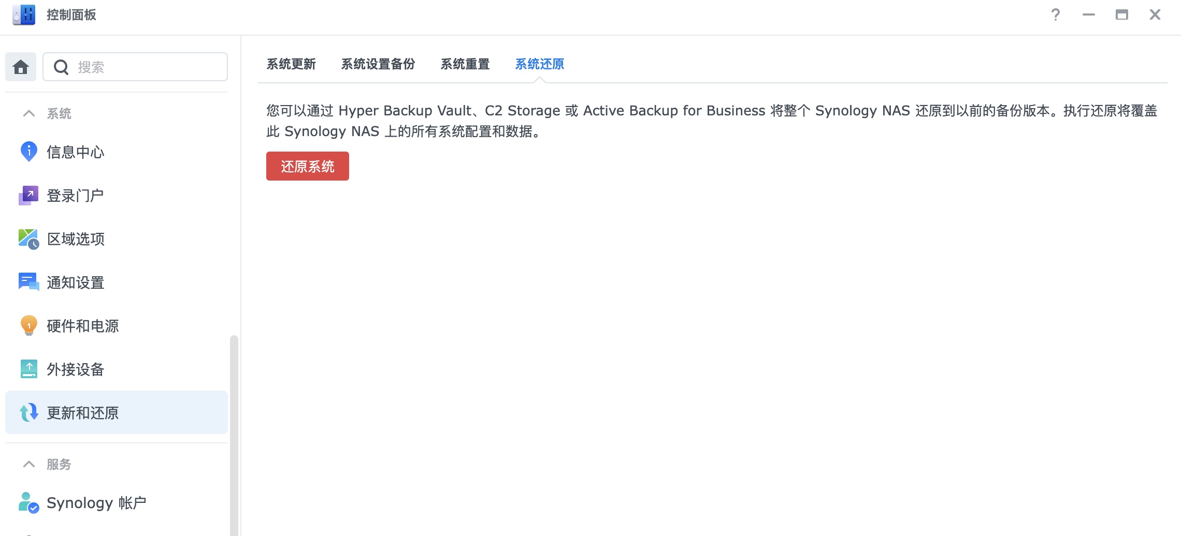1181x536 pixels.
Task: Go to the Control Panel home icon
Action: coord(21,67)
